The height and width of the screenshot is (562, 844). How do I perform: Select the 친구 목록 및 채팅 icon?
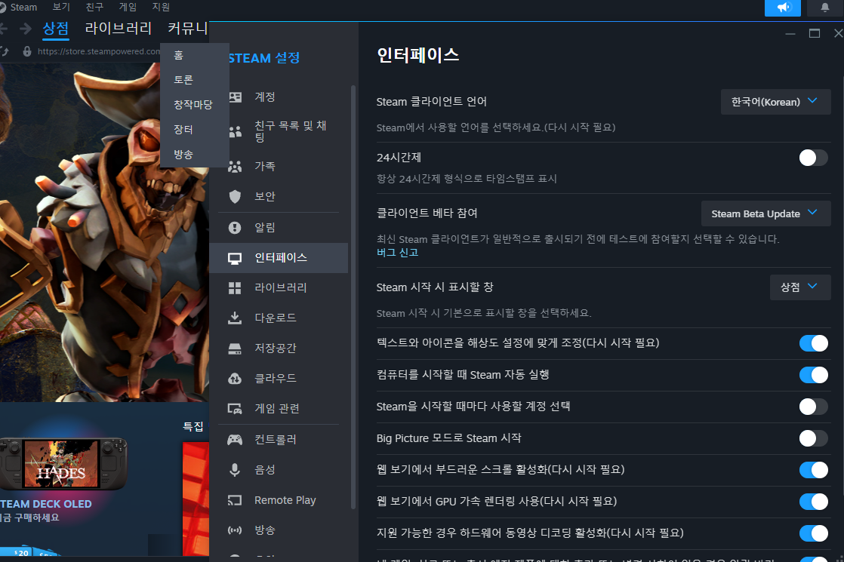point(236,132)
